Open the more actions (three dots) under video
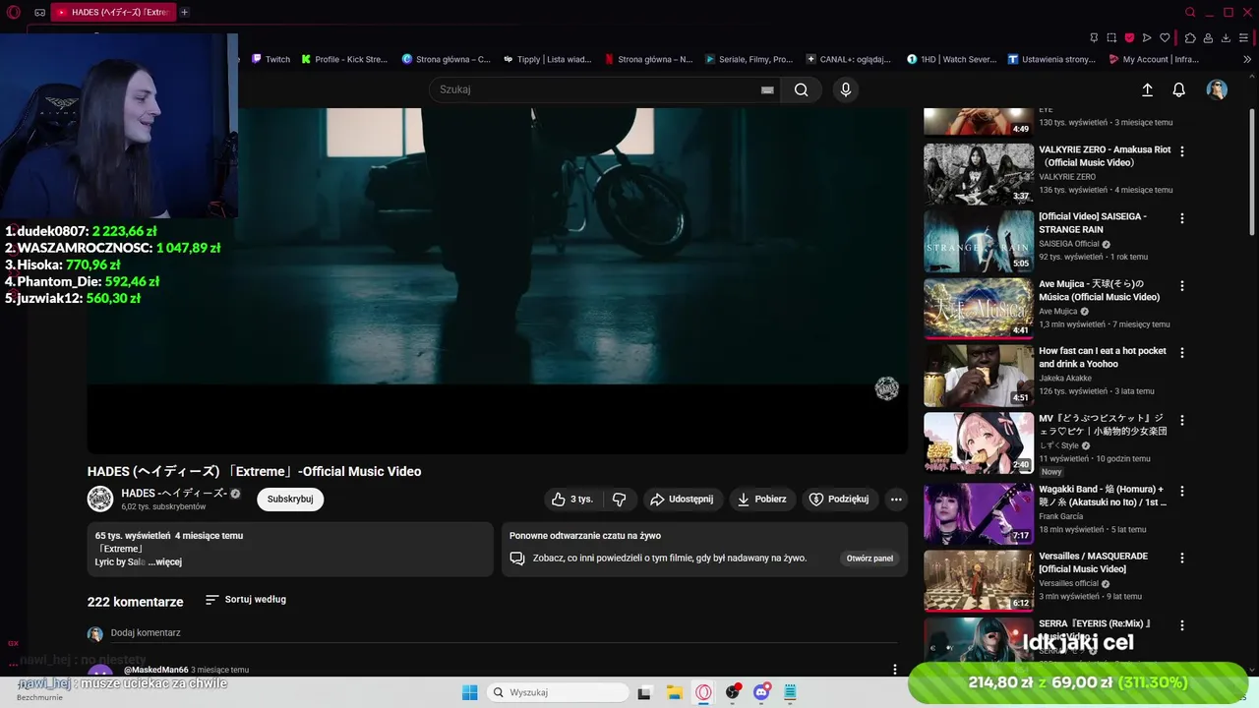The width and height of the screenshot is (1259, 708). click(x=896, y=500)
